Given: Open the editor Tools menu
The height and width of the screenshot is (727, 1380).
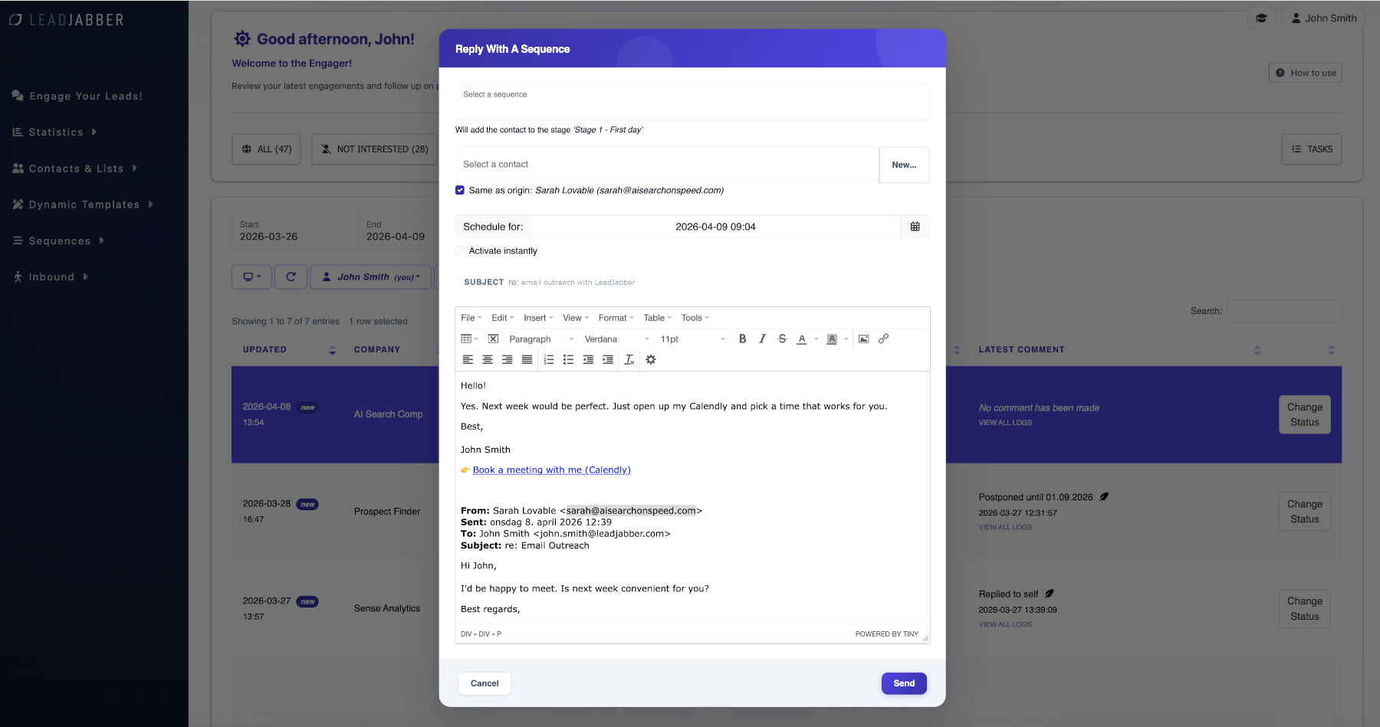Looking at the screenshot, I should (x=695, y=318).
